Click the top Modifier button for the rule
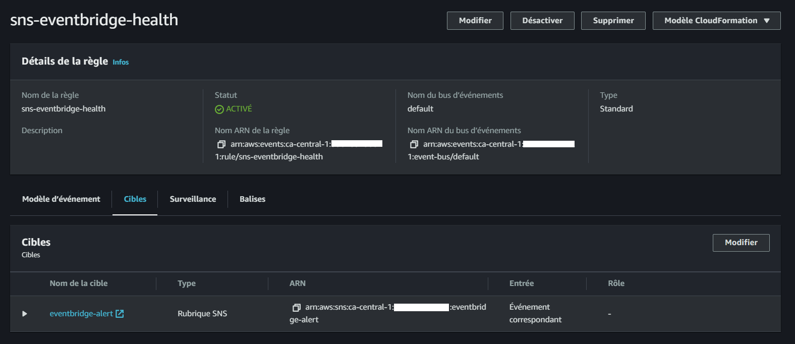This screenshot has height=344, width=795. click(x=475, y=21)
